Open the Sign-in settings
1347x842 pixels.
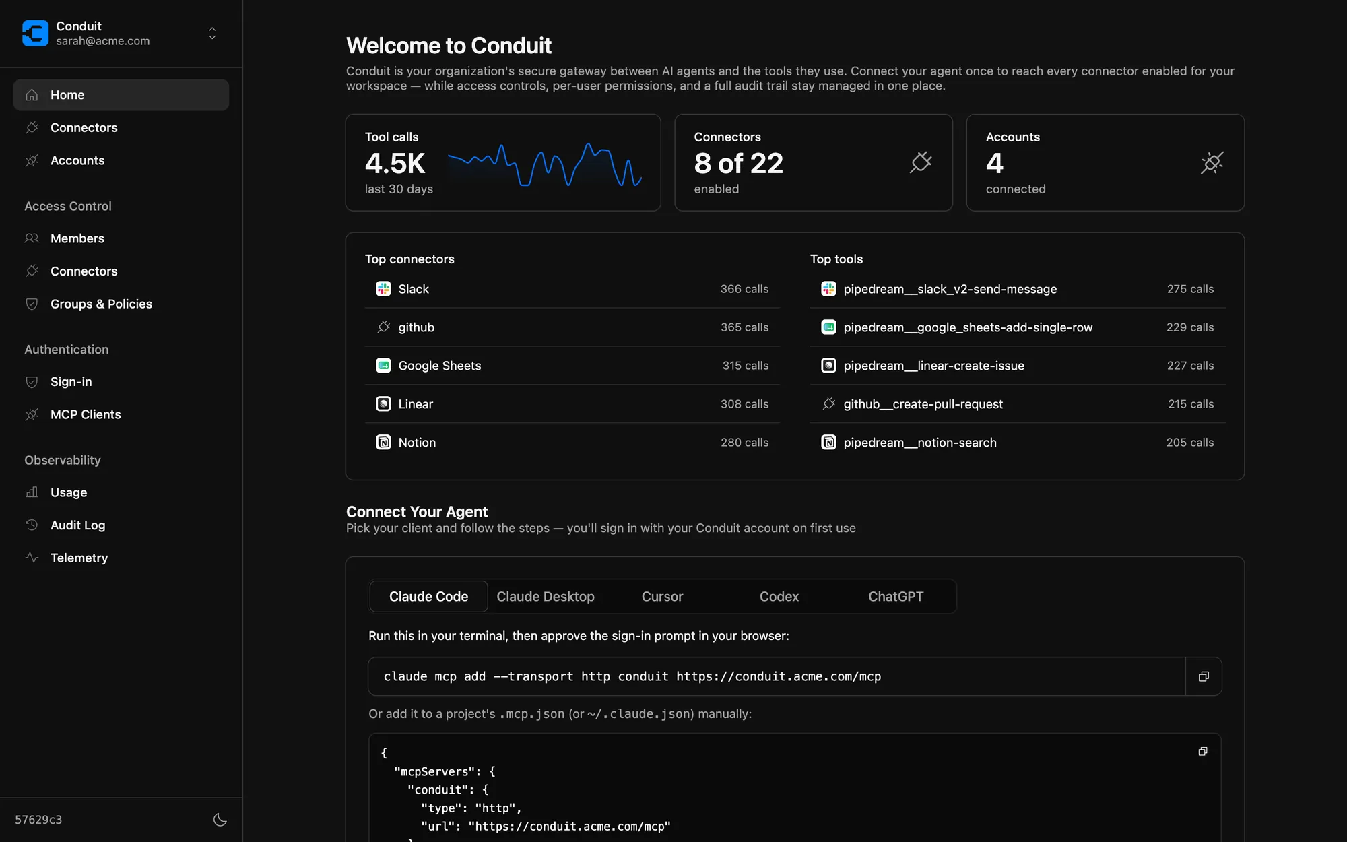121,382
